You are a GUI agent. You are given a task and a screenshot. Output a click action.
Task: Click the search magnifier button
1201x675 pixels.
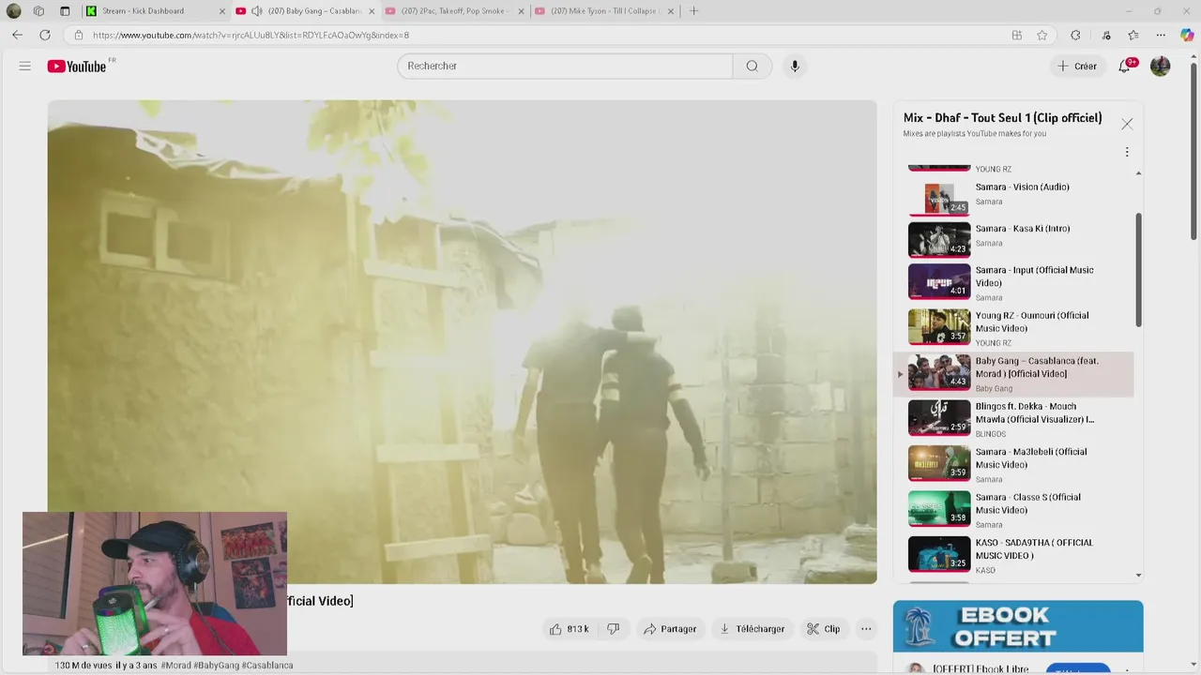pyautogui.click(x=752, y=66)
